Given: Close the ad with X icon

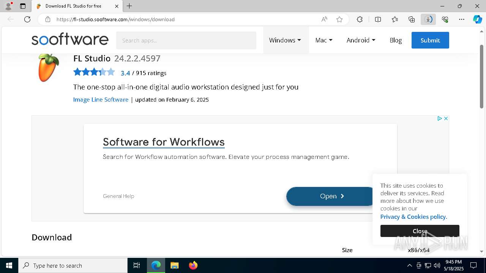Looking at the screenshot, I should (x=446, y=119).
